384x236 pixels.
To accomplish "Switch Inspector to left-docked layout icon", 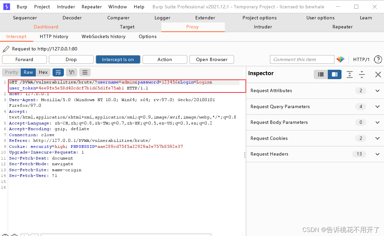I will pos(321,74).
